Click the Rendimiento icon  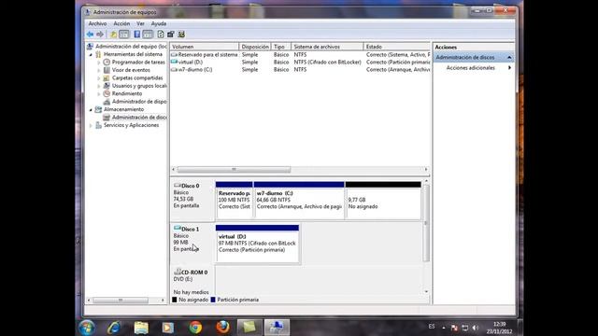pyautogui.click(x=107, y=93)
